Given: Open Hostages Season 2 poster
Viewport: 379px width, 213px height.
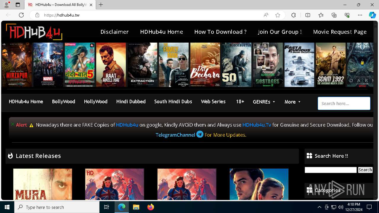Looking at the screenshot, I should (268, 65).
